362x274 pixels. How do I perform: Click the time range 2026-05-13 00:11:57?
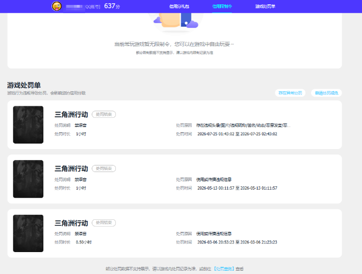coord(237,188)
